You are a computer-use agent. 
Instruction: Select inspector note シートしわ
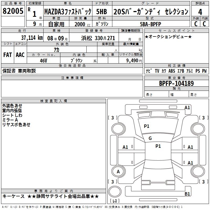pos(12,115)
